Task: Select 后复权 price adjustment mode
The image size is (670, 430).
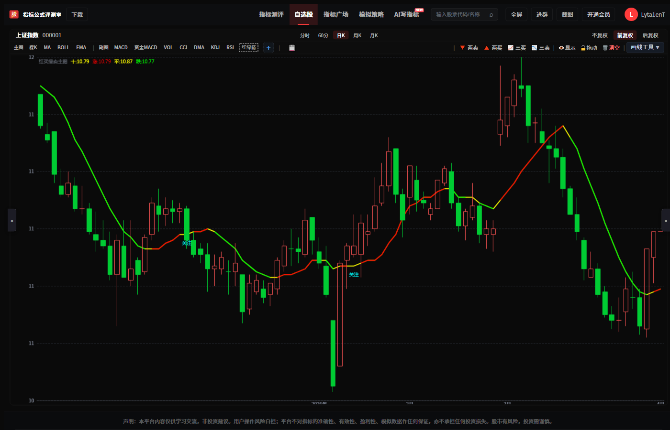Action: [650, 35]
